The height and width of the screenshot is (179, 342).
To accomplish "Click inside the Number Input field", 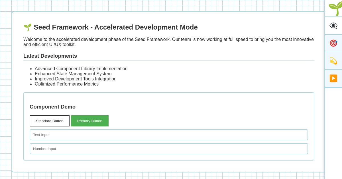I will click(169, 149).
